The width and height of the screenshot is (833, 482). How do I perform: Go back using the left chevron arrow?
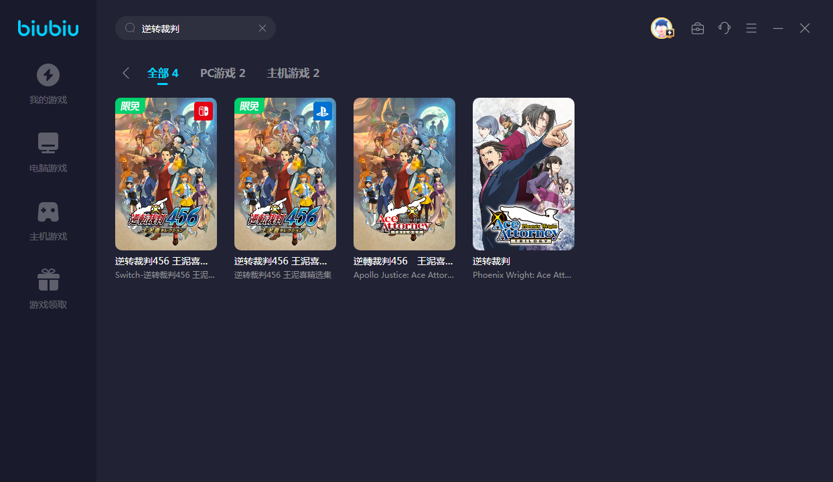(x=126, y=73)
